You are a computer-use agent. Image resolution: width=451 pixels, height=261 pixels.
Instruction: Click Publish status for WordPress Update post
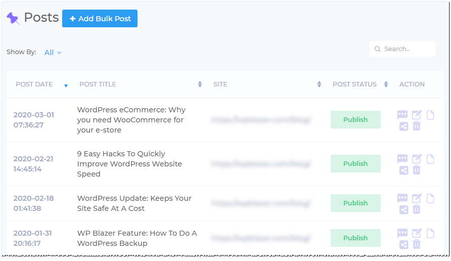(355, 203)
